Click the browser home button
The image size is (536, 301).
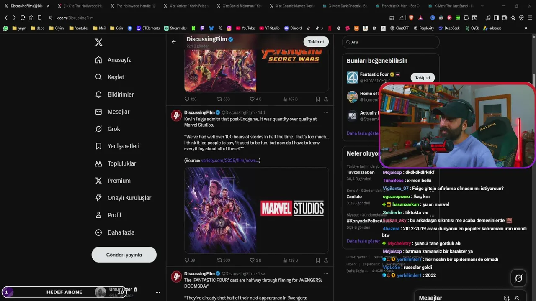31,18
